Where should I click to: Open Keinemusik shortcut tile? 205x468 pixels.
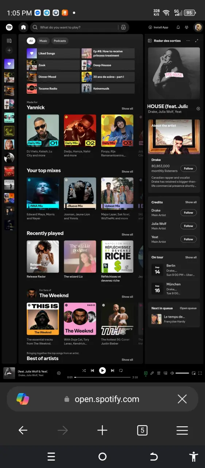coord(108,88)
